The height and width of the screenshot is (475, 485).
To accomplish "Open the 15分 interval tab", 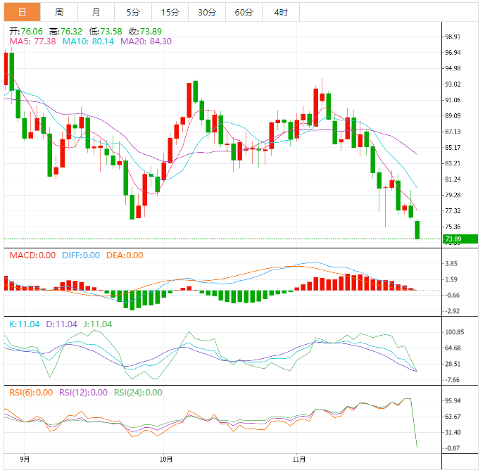I will pos(170,12).
